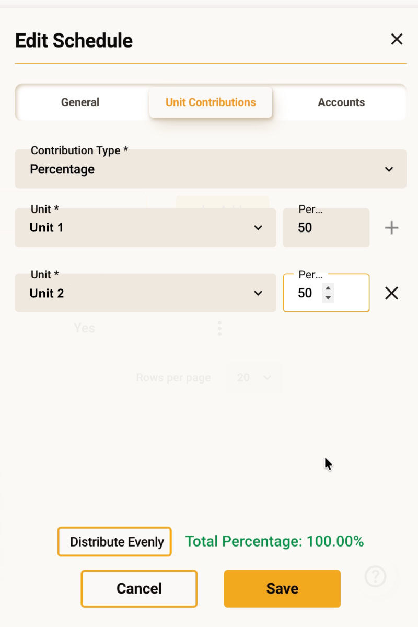Open the Accounts tab
This screenshot has width=418, height=627.
[x=341, y=102]
